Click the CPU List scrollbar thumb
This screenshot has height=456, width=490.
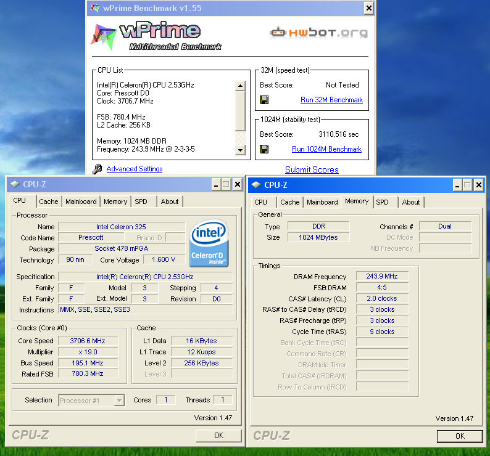[240, 111]
